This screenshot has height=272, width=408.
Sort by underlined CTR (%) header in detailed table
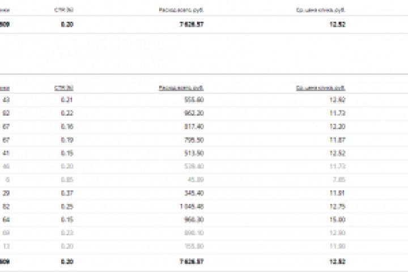(x=64, y=88)
